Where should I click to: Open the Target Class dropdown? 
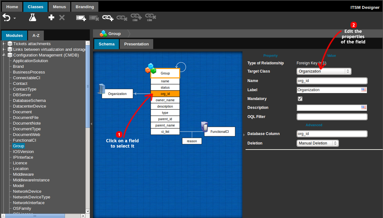click(324, 71)
